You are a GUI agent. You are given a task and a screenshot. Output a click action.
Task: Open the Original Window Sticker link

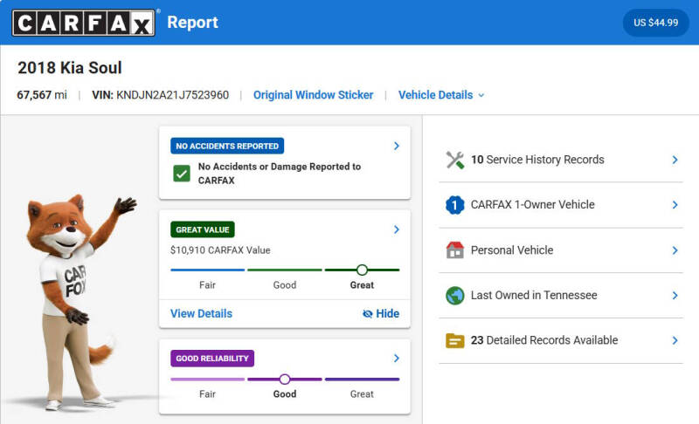coord(313,95)
